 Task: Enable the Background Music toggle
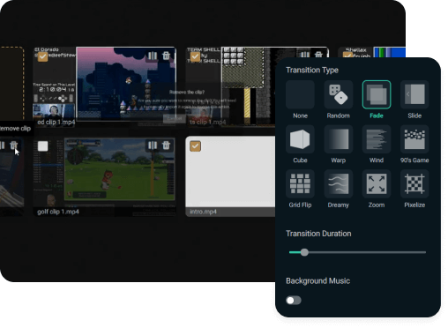(x=294, y=300)
